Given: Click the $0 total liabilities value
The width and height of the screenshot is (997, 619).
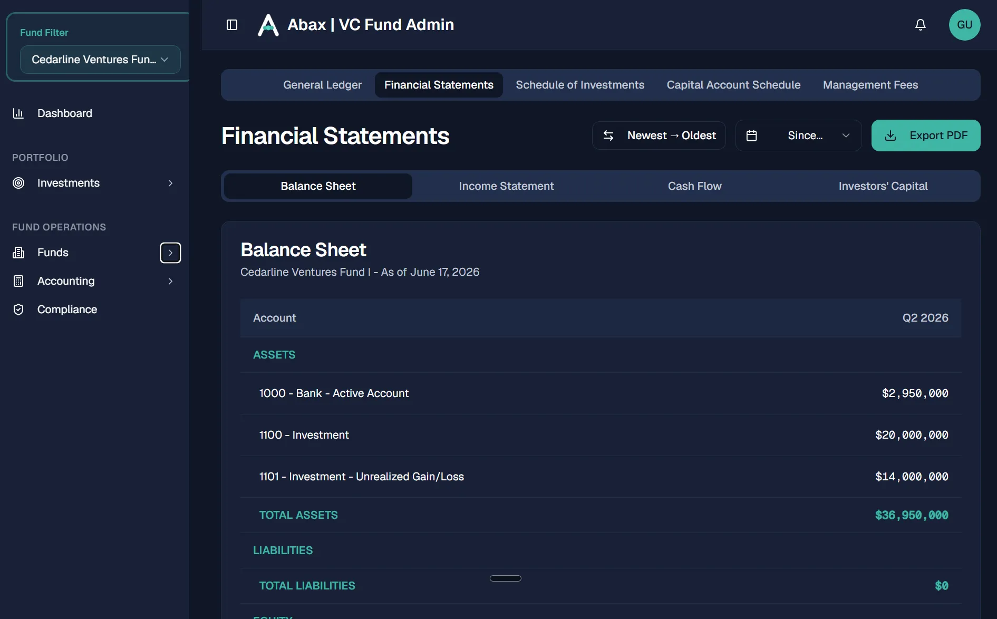Looking at the screenshot, I should [942, 586].
